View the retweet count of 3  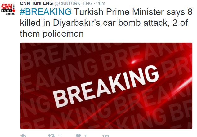click(x=60, y=136)
